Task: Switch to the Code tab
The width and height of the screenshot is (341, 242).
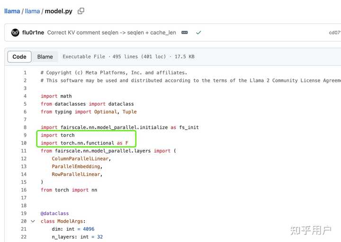Action: [x=19, y=57]
